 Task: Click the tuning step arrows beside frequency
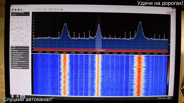coord(62,9)
